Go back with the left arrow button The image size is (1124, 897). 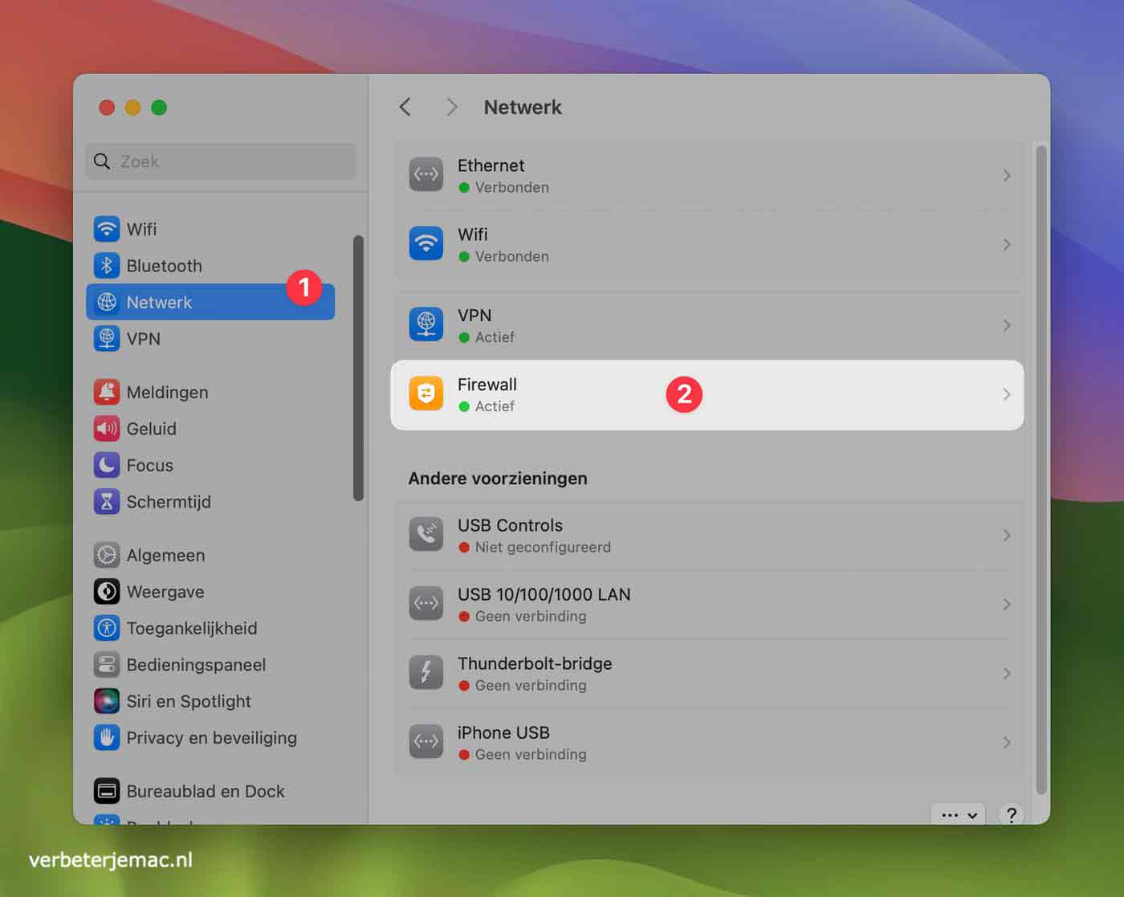click(x=405, y=108)
